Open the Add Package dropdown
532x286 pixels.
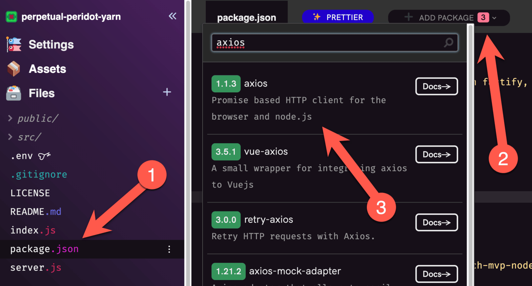(x=449, y=18)
